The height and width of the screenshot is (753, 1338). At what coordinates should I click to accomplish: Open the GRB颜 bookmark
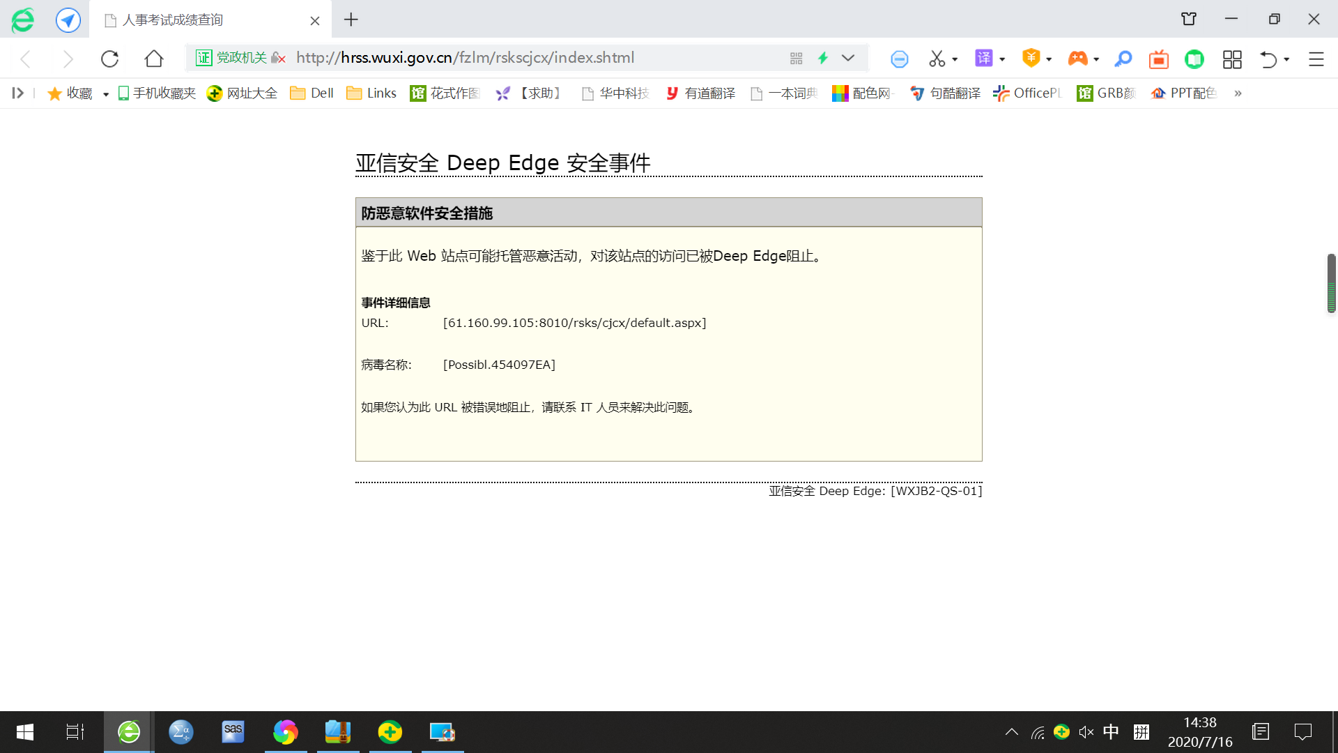point(1107,93)
